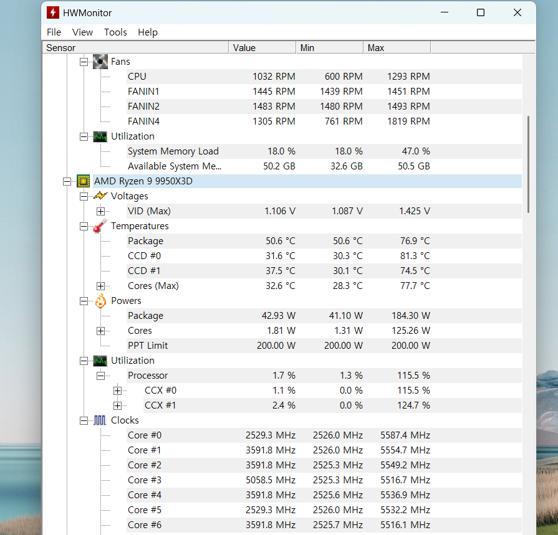
Task: Click the Temperatures thermometer icon
Action: [x=100, y=226]
